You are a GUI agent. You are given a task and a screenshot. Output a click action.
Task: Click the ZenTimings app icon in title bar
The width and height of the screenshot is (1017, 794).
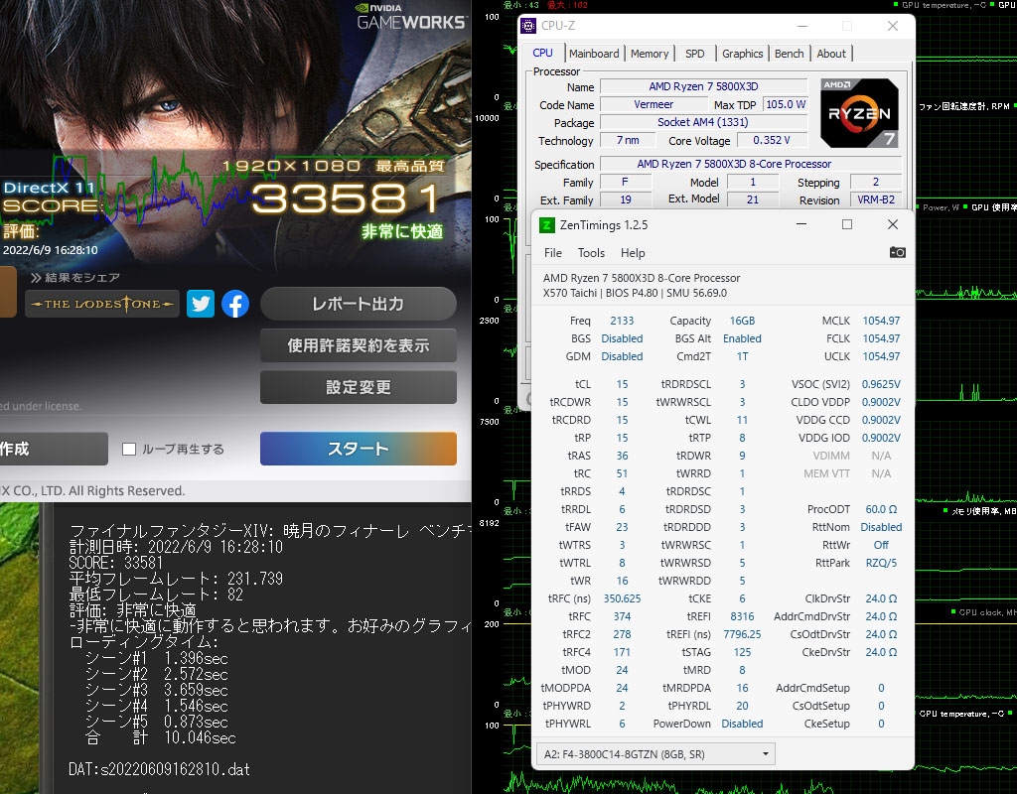[x=547, y=225]
